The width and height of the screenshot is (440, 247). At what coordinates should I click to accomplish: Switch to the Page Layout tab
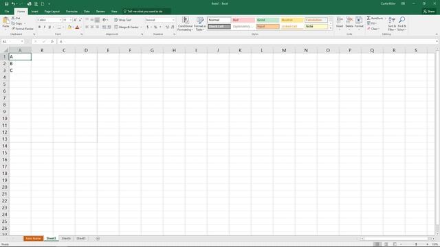coord(52,12)
